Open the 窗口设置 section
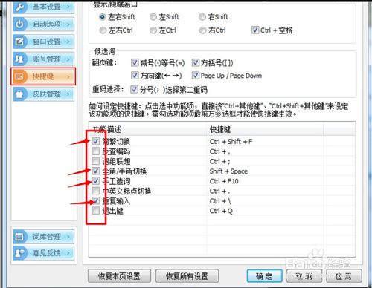Image resolution: width=372 pixels, height=288 pixels. point(44,42)
